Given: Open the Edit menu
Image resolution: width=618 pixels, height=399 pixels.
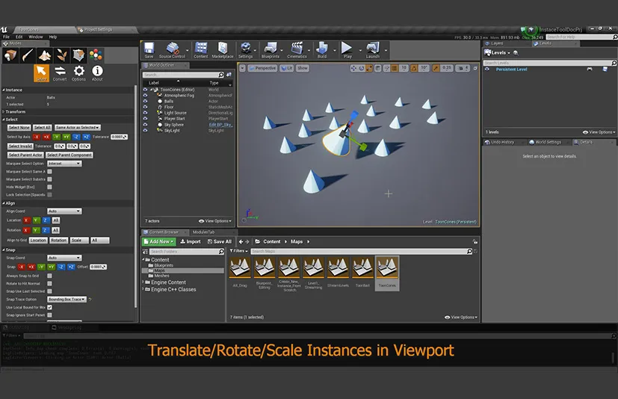Looking at the screenshot, I should point(19,37).
